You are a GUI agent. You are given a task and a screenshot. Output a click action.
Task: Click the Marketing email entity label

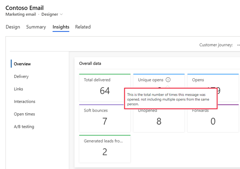(21, 14)
